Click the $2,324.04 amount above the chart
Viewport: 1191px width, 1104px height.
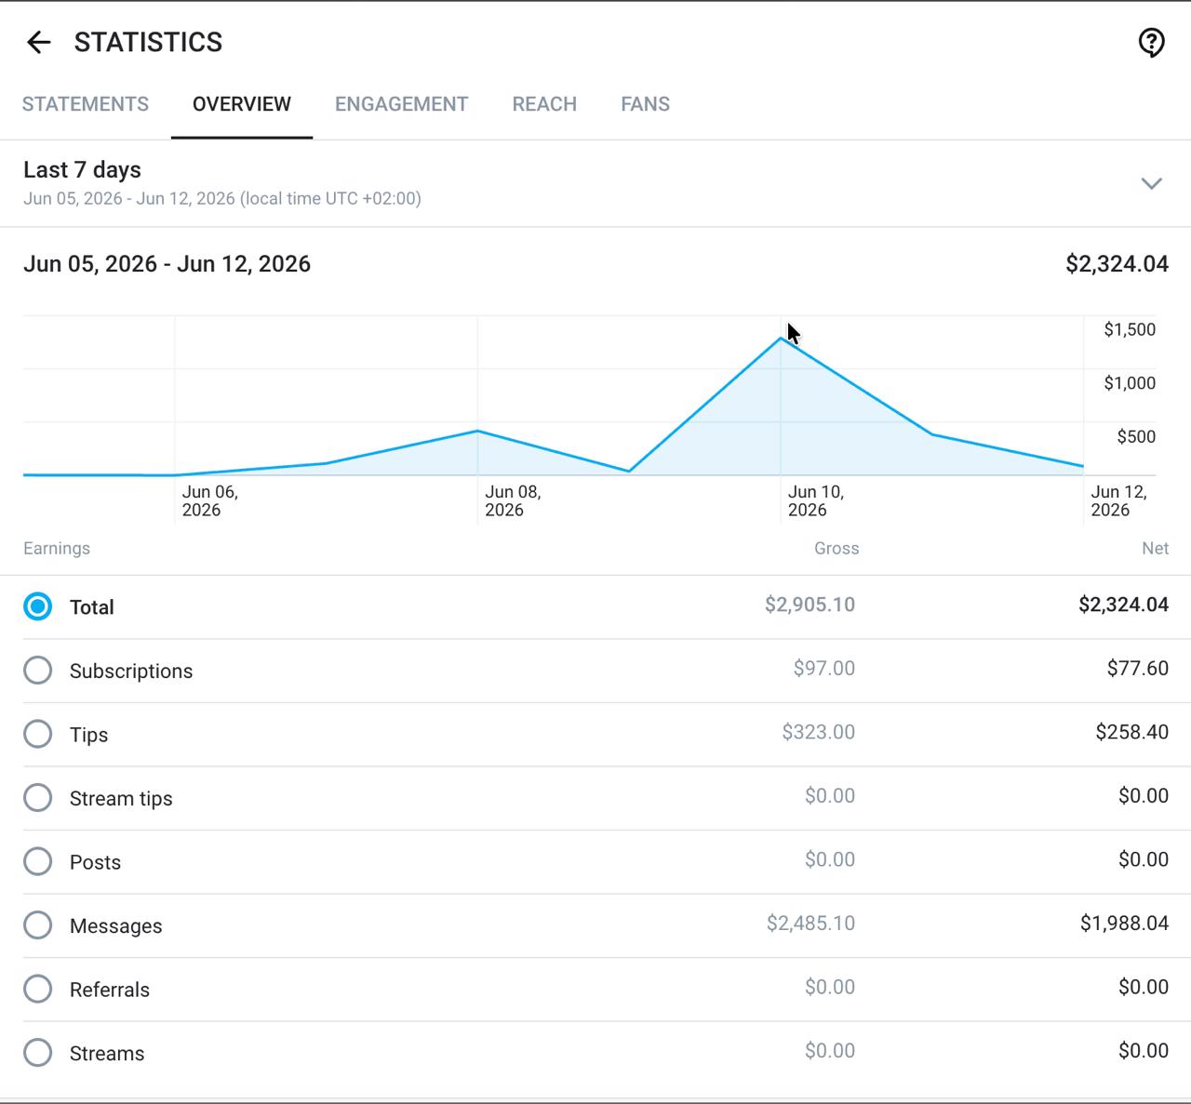(1117, 264)
